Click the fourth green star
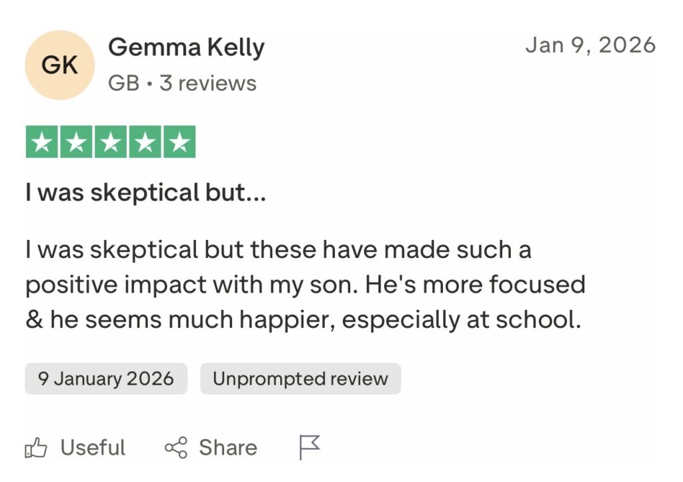 tap(145, 142)
